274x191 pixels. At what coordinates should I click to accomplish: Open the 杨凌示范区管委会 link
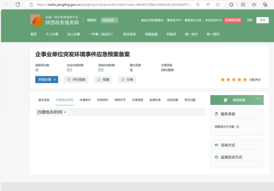pos(152,20)
